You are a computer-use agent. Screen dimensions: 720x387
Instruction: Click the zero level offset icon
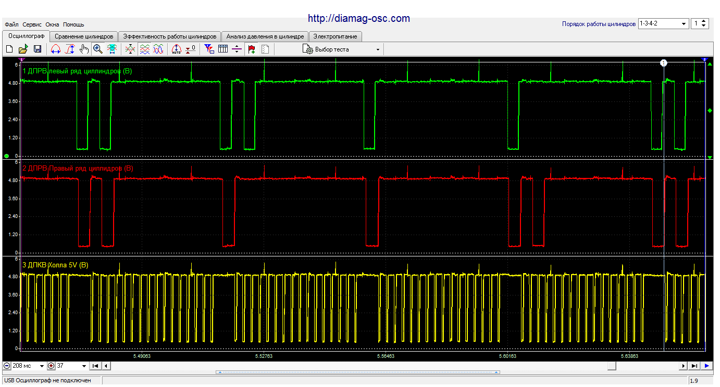pyautogui.click(x=191, y=49)
